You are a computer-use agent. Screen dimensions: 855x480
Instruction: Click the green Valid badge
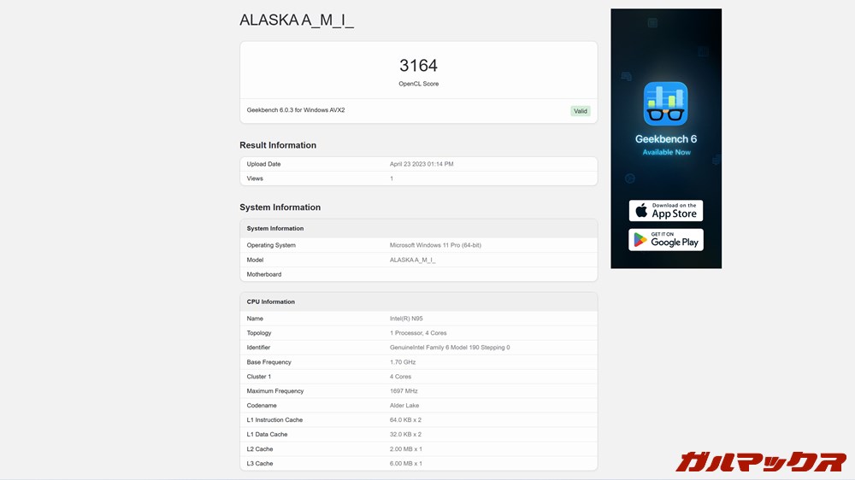pos(581,111)
